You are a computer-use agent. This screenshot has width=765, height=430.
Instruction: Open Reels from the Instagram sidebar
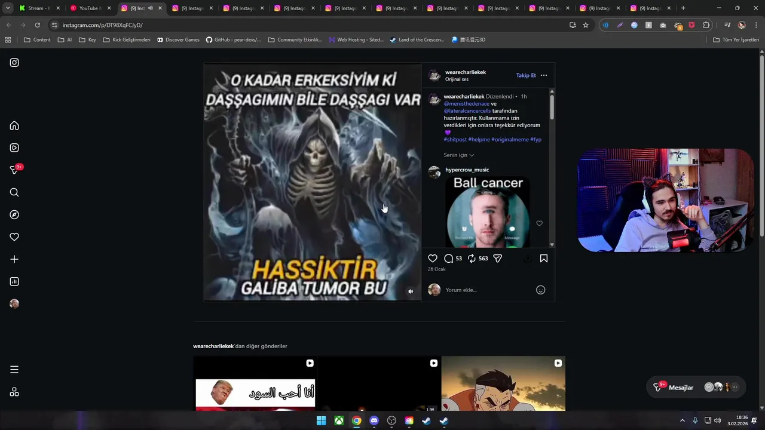(x=14, y=148)
